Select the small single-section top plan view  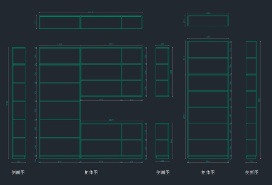[x=208, y=21]
